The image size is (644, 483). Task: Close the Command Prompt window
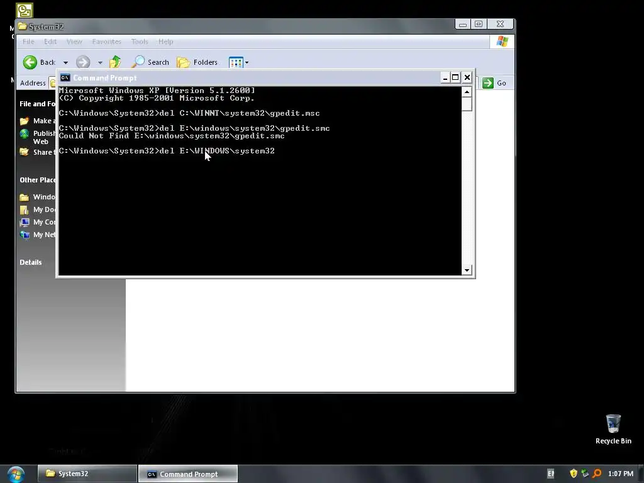[467, 77]
